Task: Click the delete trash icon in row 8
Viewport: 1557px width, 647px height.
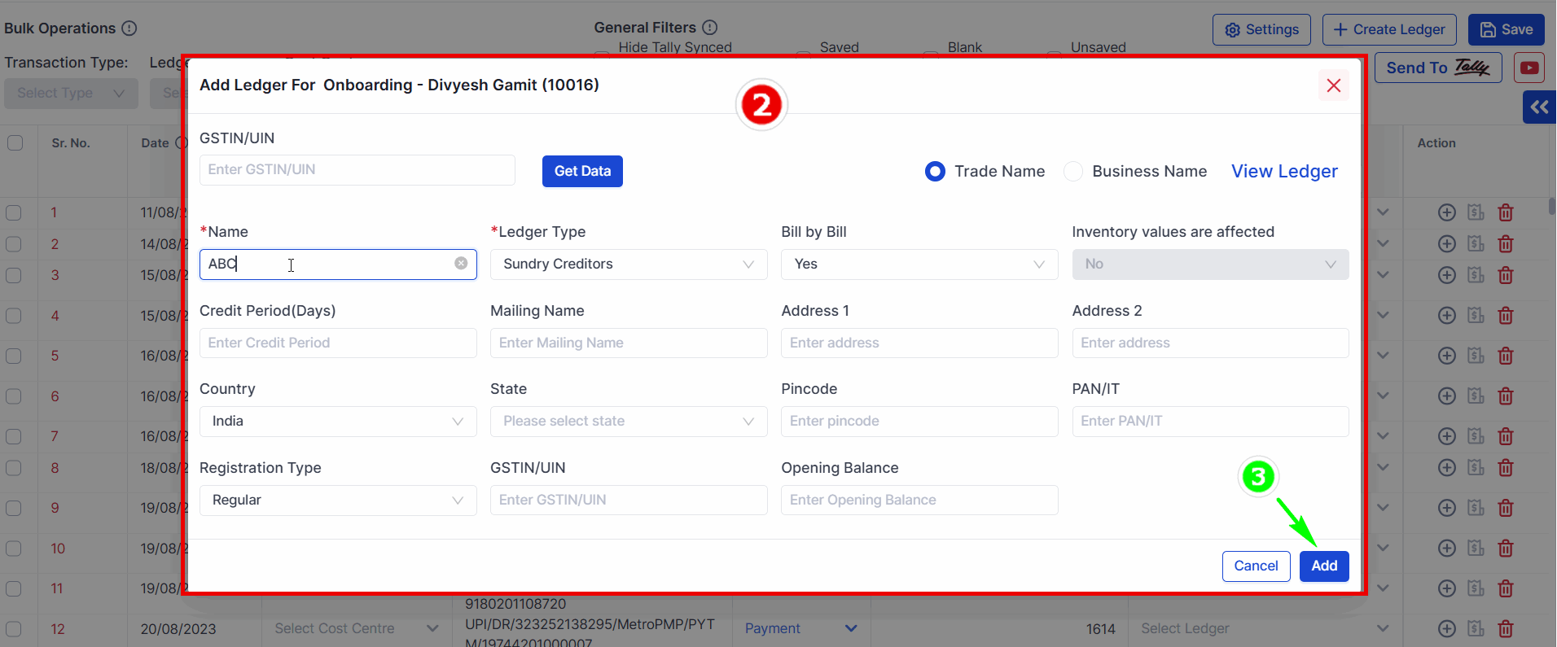Action: pos(1506,467)
